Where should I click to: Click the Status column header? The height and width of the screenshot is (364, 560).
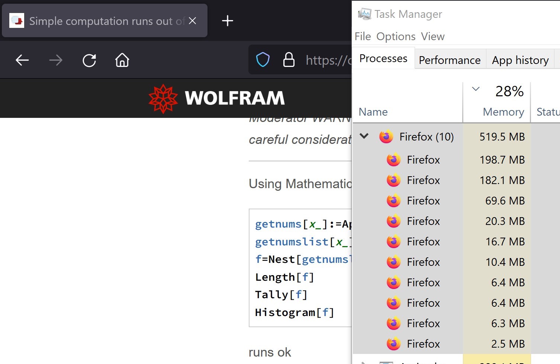(x=545, y=102)
